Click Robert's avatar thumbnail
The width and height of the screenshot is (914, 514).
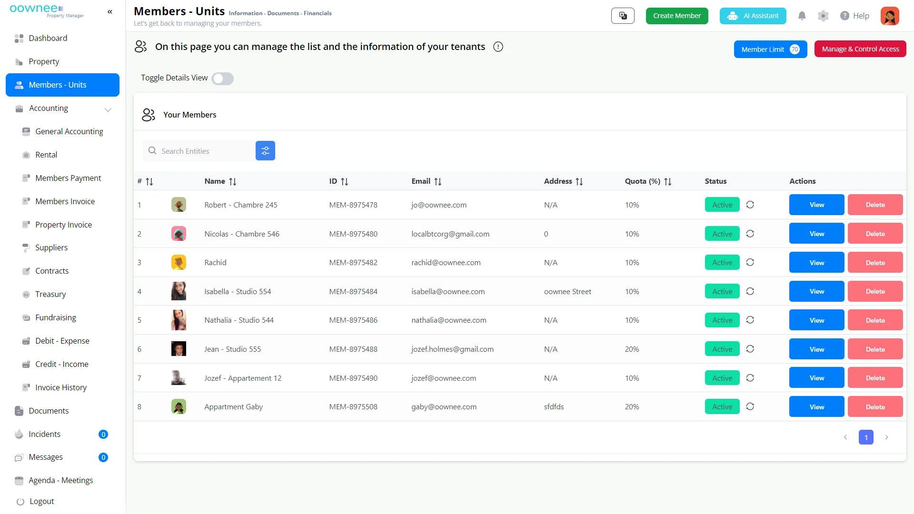[179, 205]
